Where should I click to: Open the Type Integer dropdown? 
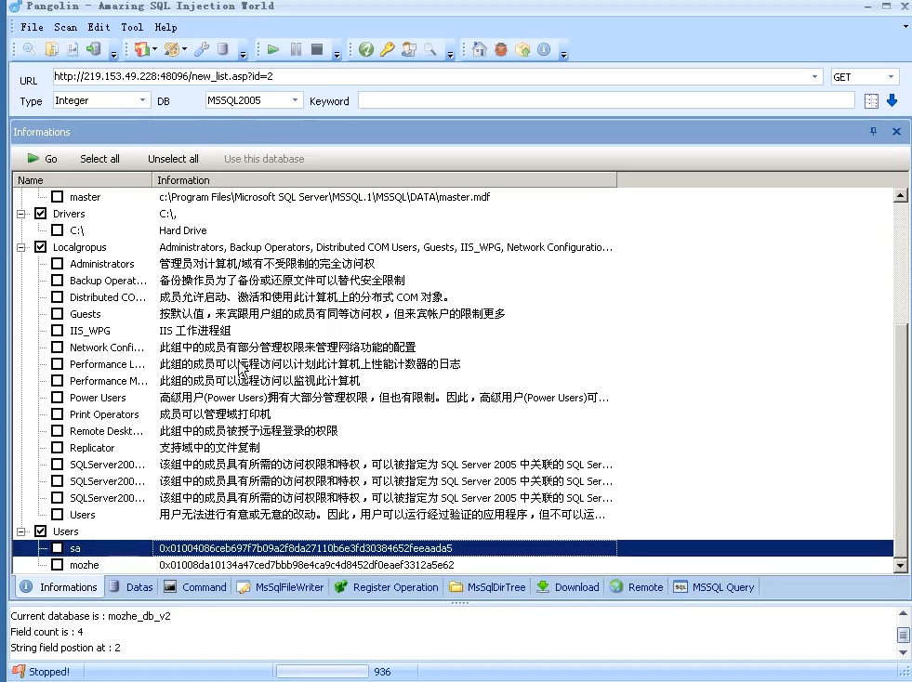pos(142,100)
